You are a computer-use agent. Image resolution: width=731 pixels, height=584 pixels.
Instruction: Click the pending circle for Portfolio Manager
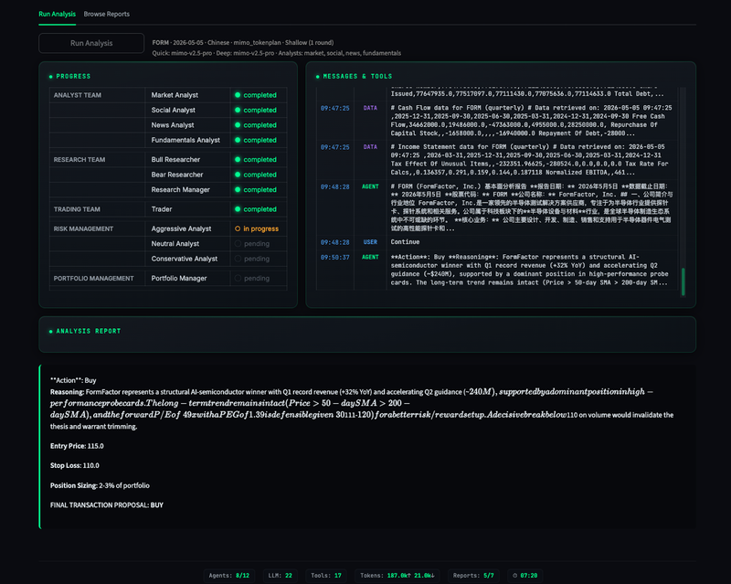(238, 278)
